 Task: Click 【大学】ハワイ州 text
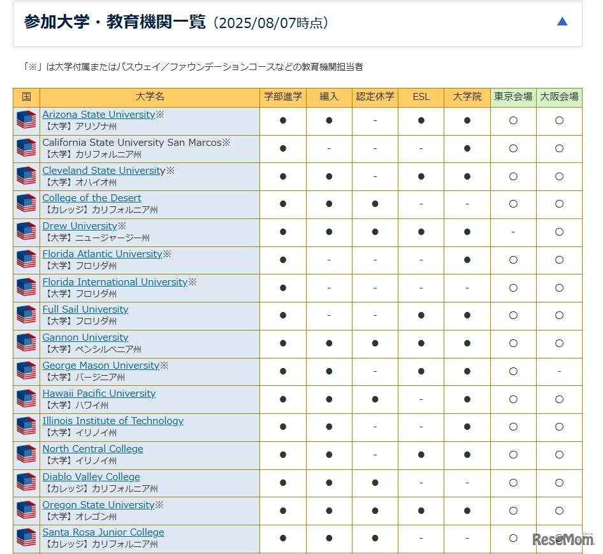point(76,406)
